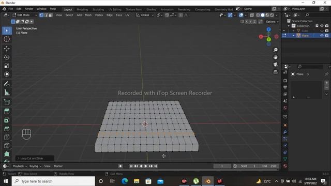Disable Plane in renders camera icon
This screenshot has width=331, height=186.
(x=327, y=36)
